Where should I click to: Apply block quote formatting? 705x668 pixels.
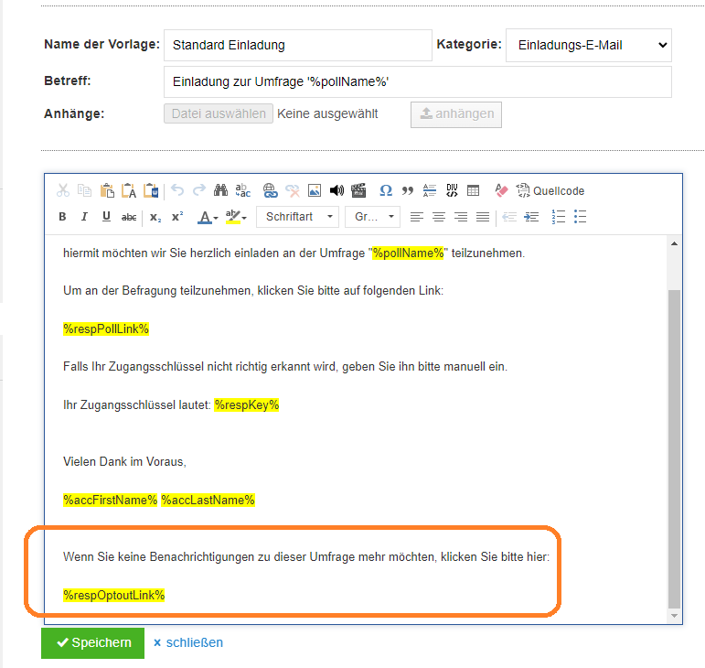tap(407, 190)
